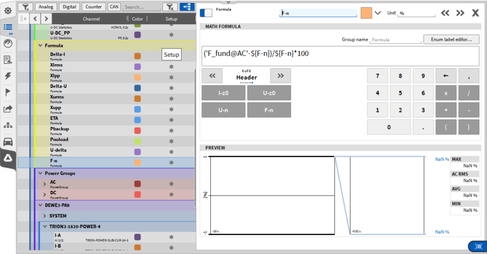Click the backspace arrow key on keypad
Image resolution: width=487 pixels, height=254 pixels.
coord(446,76)
